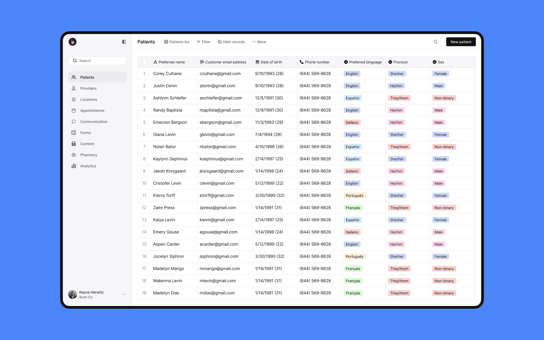Click the search magnifier icon in top bar
This screenshot has width=544, height=340.
click(x=435, y=42)
